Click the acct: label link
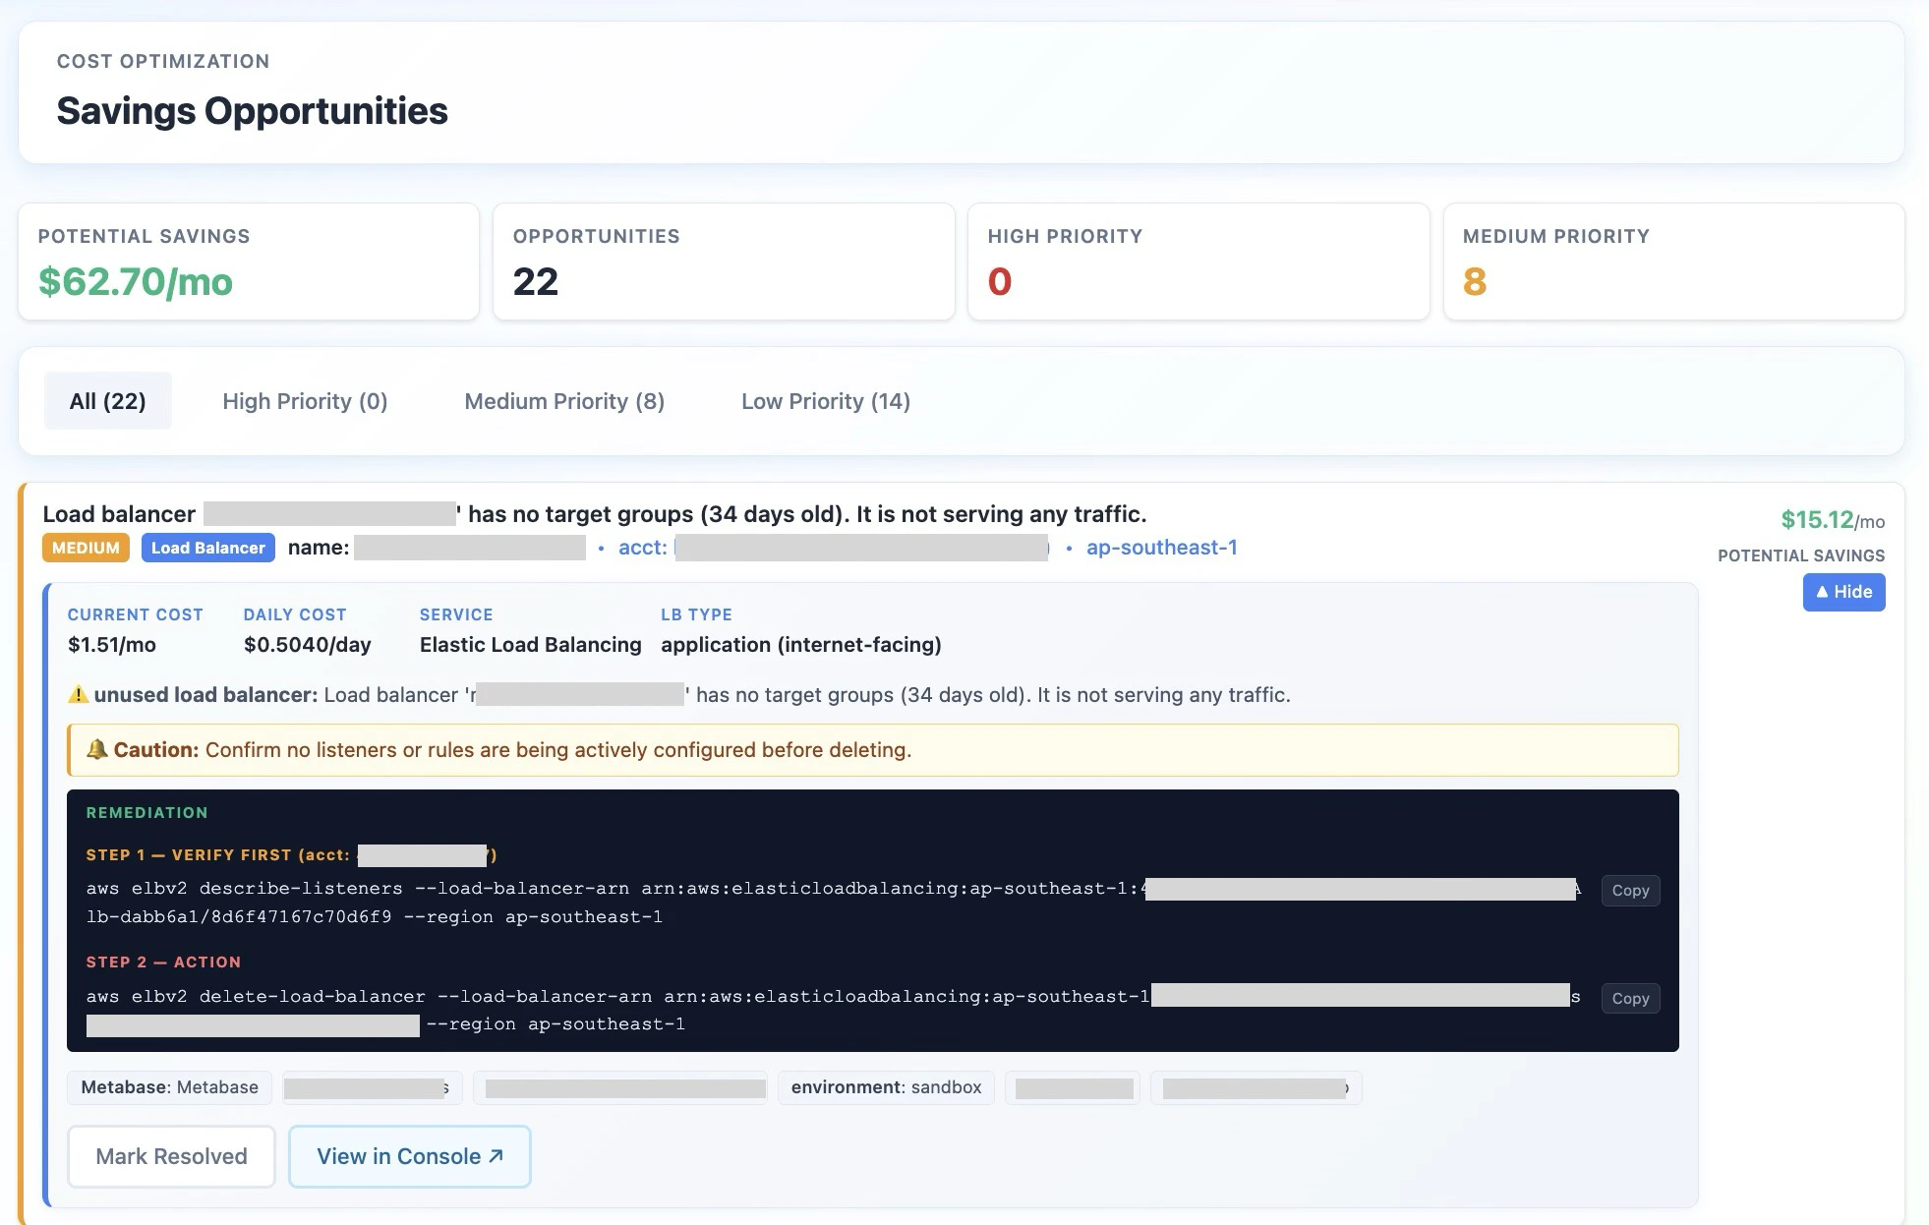This screenshot has height=1225, width=1929. [642, 548]
